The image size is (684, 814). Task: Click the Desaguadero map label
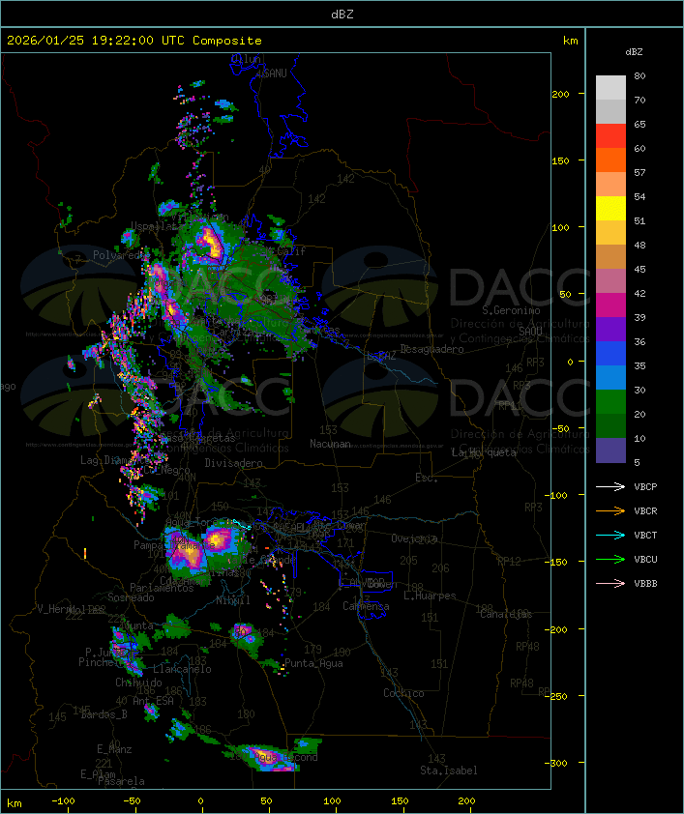(432, 349)
